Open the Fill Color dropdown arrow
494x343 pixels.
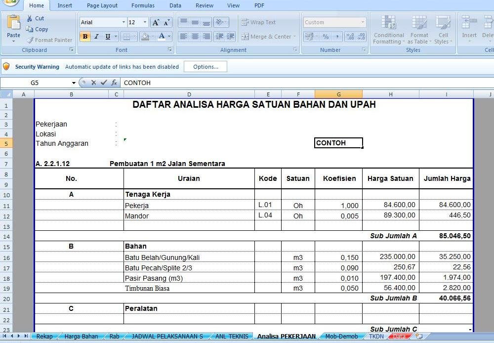coord(152,37)
